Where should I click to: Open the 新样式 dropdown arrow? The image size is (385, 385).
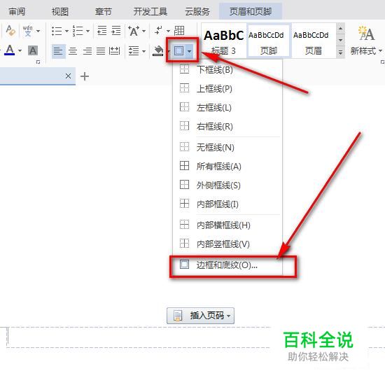click(x=380, y=51)
